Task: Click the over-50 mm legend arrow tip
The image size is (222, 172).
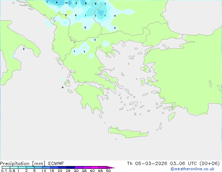Action: [x=111, y=167]
